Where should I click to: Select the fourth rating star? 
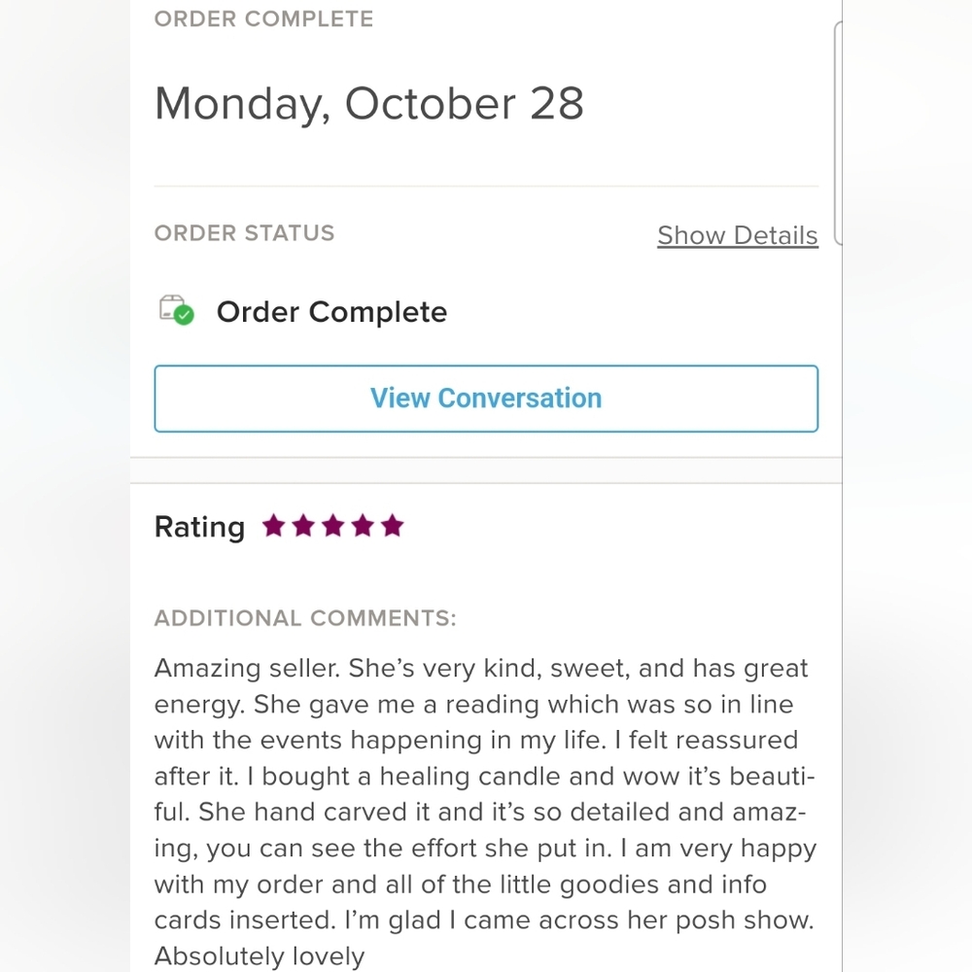click(363, 527)
